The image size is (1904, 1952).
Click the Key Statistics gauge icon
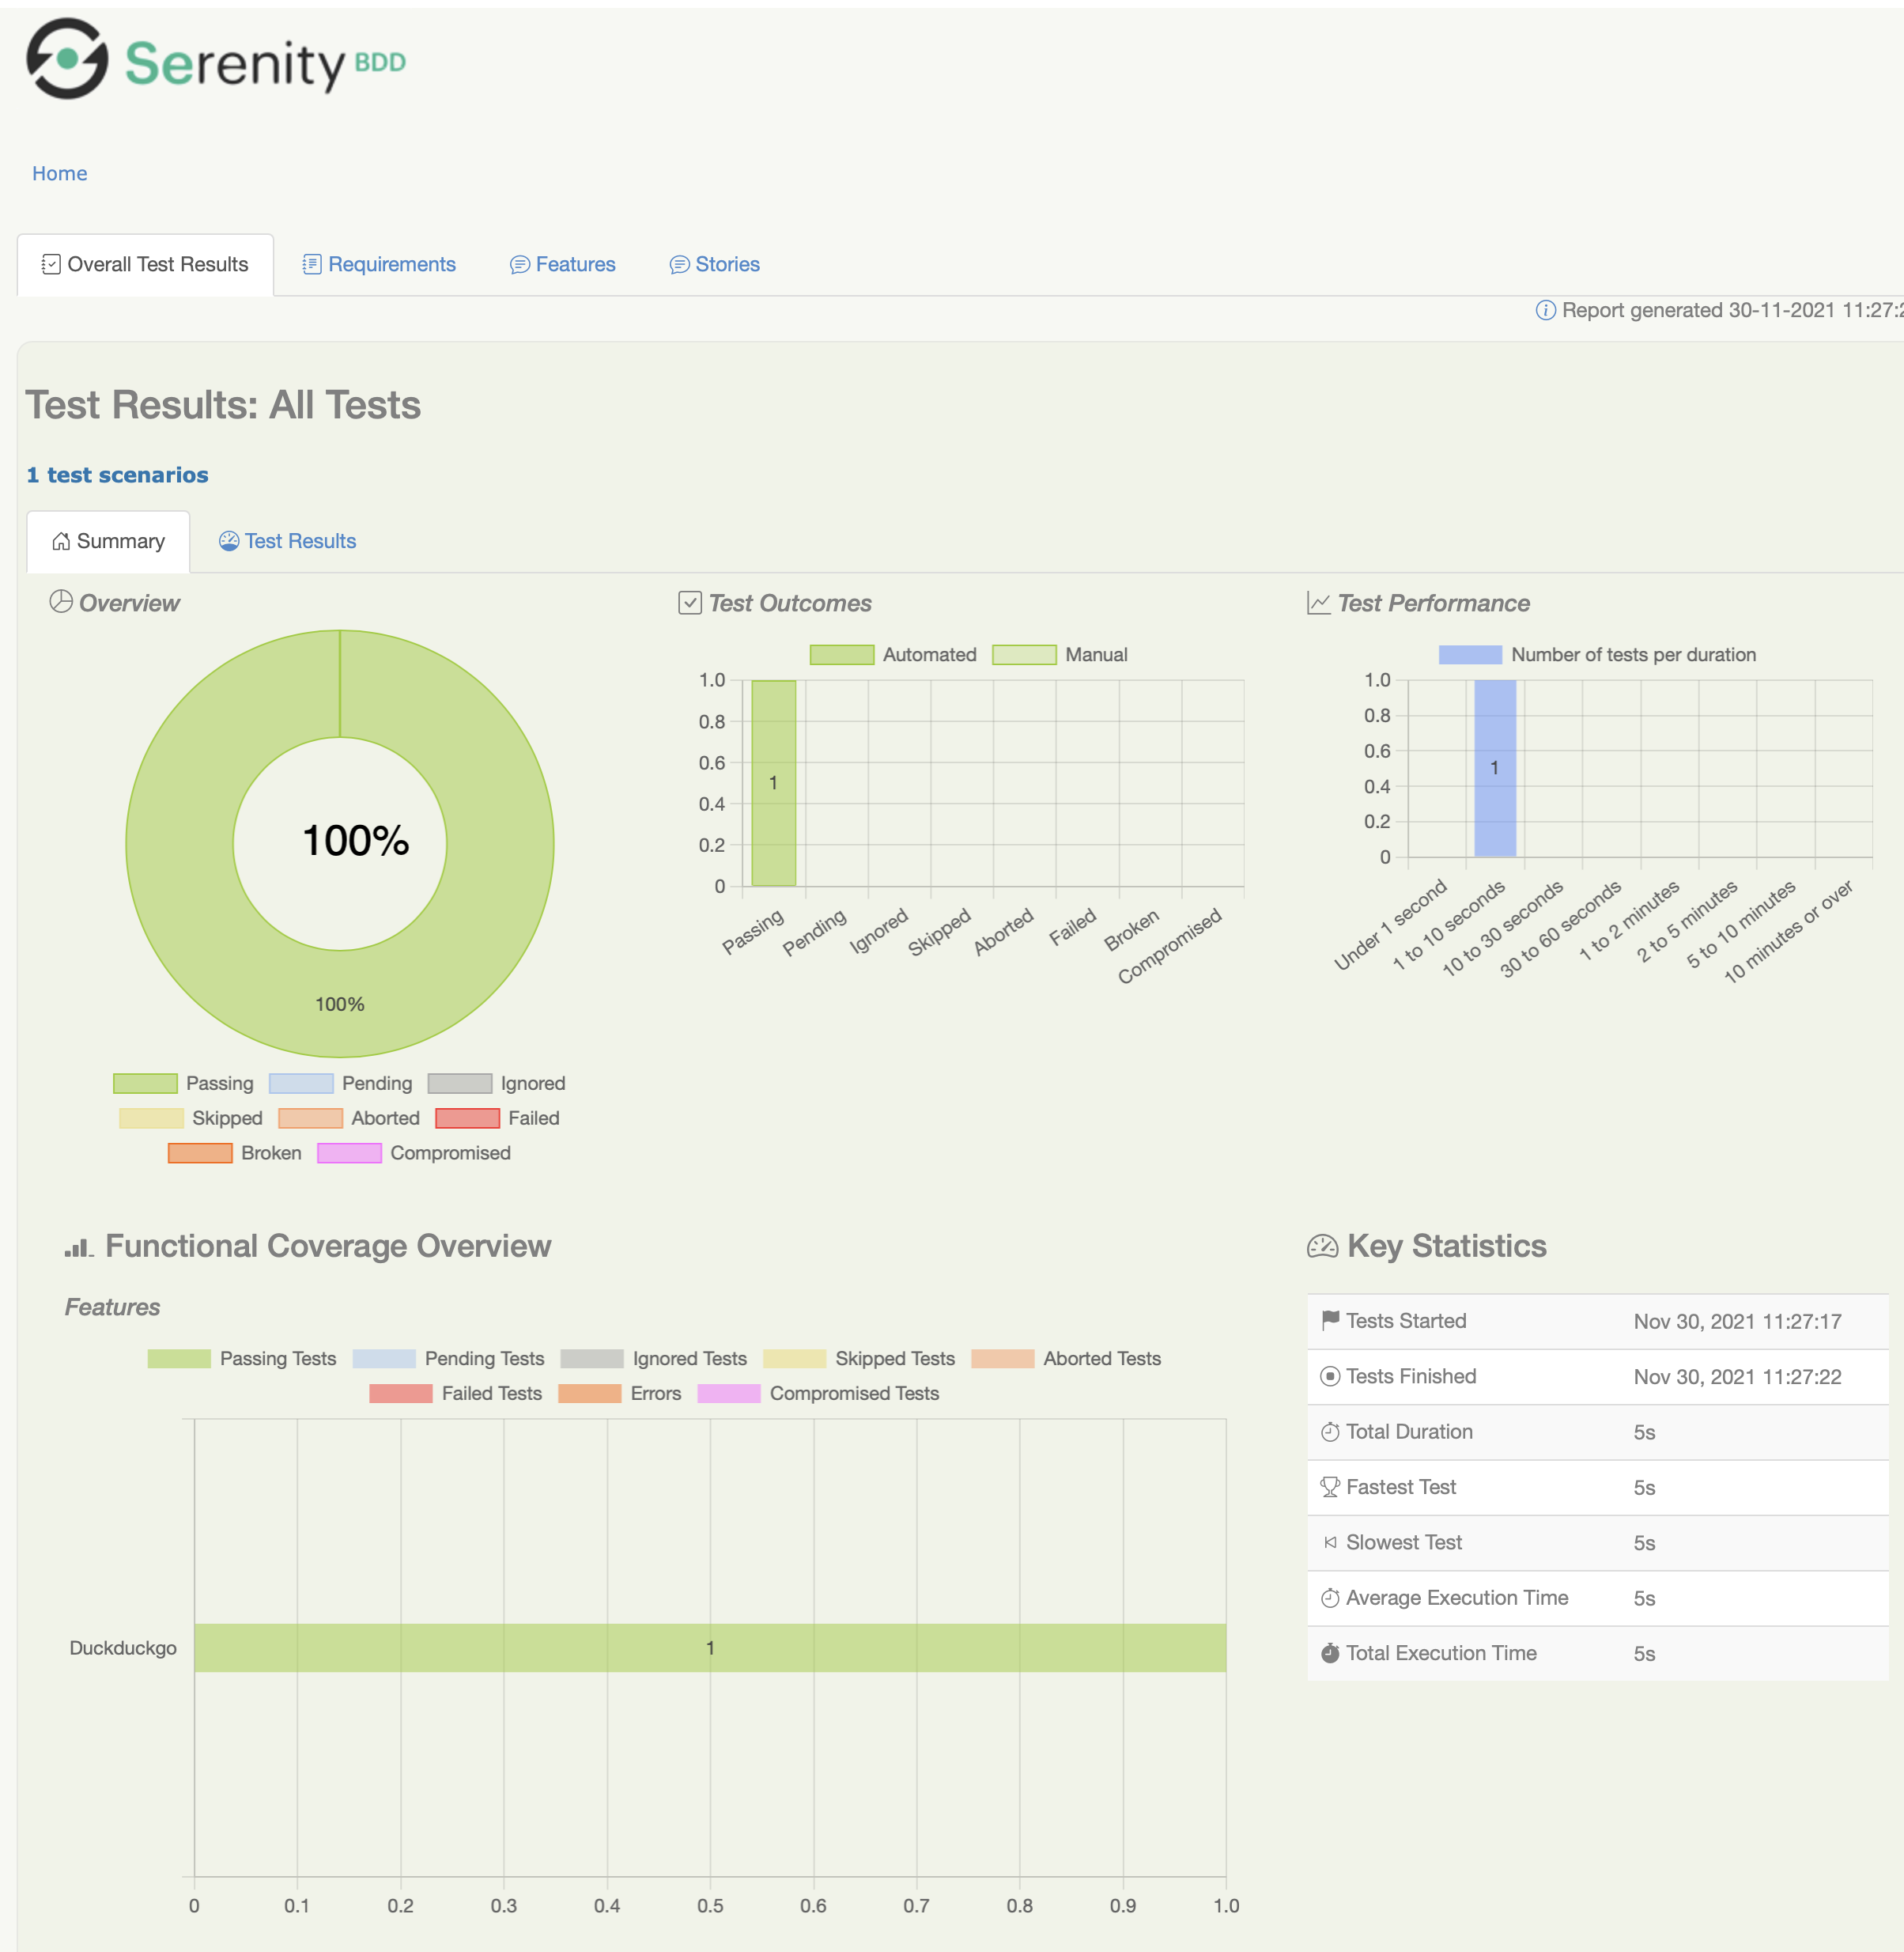coord(1322,1246)
